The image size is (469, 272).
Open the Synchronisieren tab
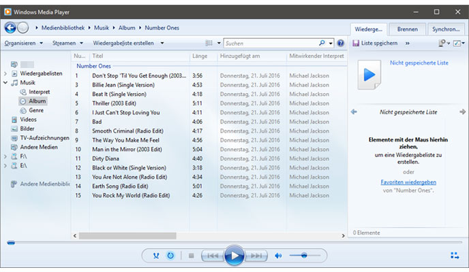click(446, 29)
